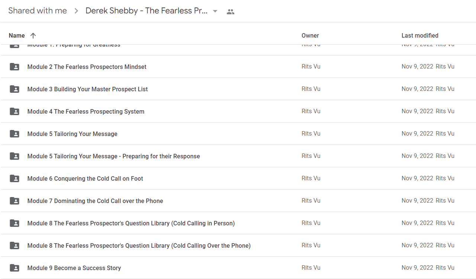This screenshot has height=279, width=476.
Task: Click folder icon of Module 9 Success Story
Action: click(15, 268)
